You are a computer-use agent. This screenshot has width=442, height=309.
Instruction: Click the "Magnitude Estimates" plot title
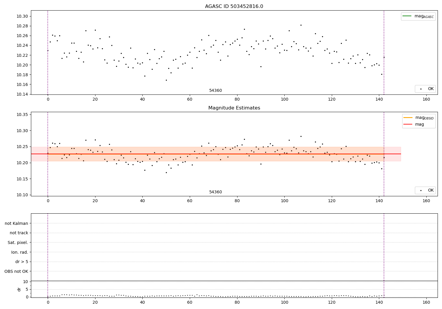(234, 108)
